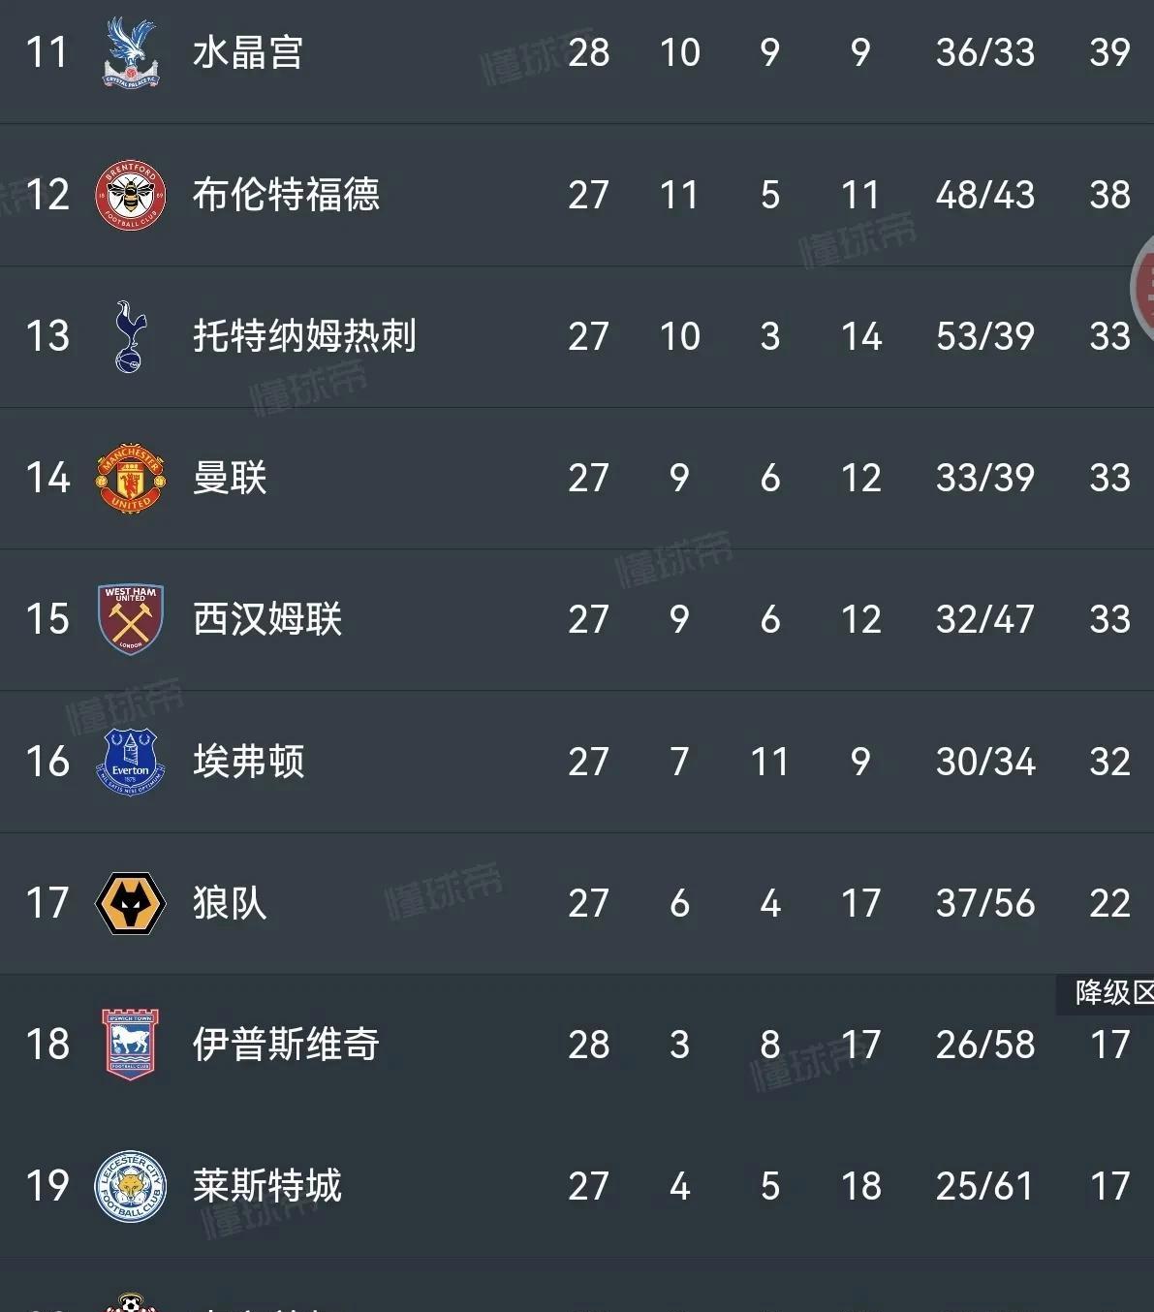Click the Brentford bee badge
This screenshot has height=1312, width=1154.
coord(130,195)
